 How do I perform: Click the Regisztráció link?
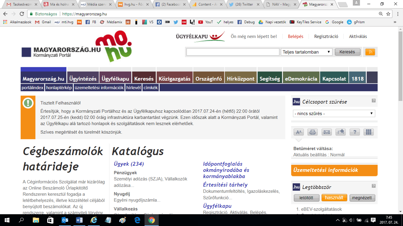[x=326, y=37]
